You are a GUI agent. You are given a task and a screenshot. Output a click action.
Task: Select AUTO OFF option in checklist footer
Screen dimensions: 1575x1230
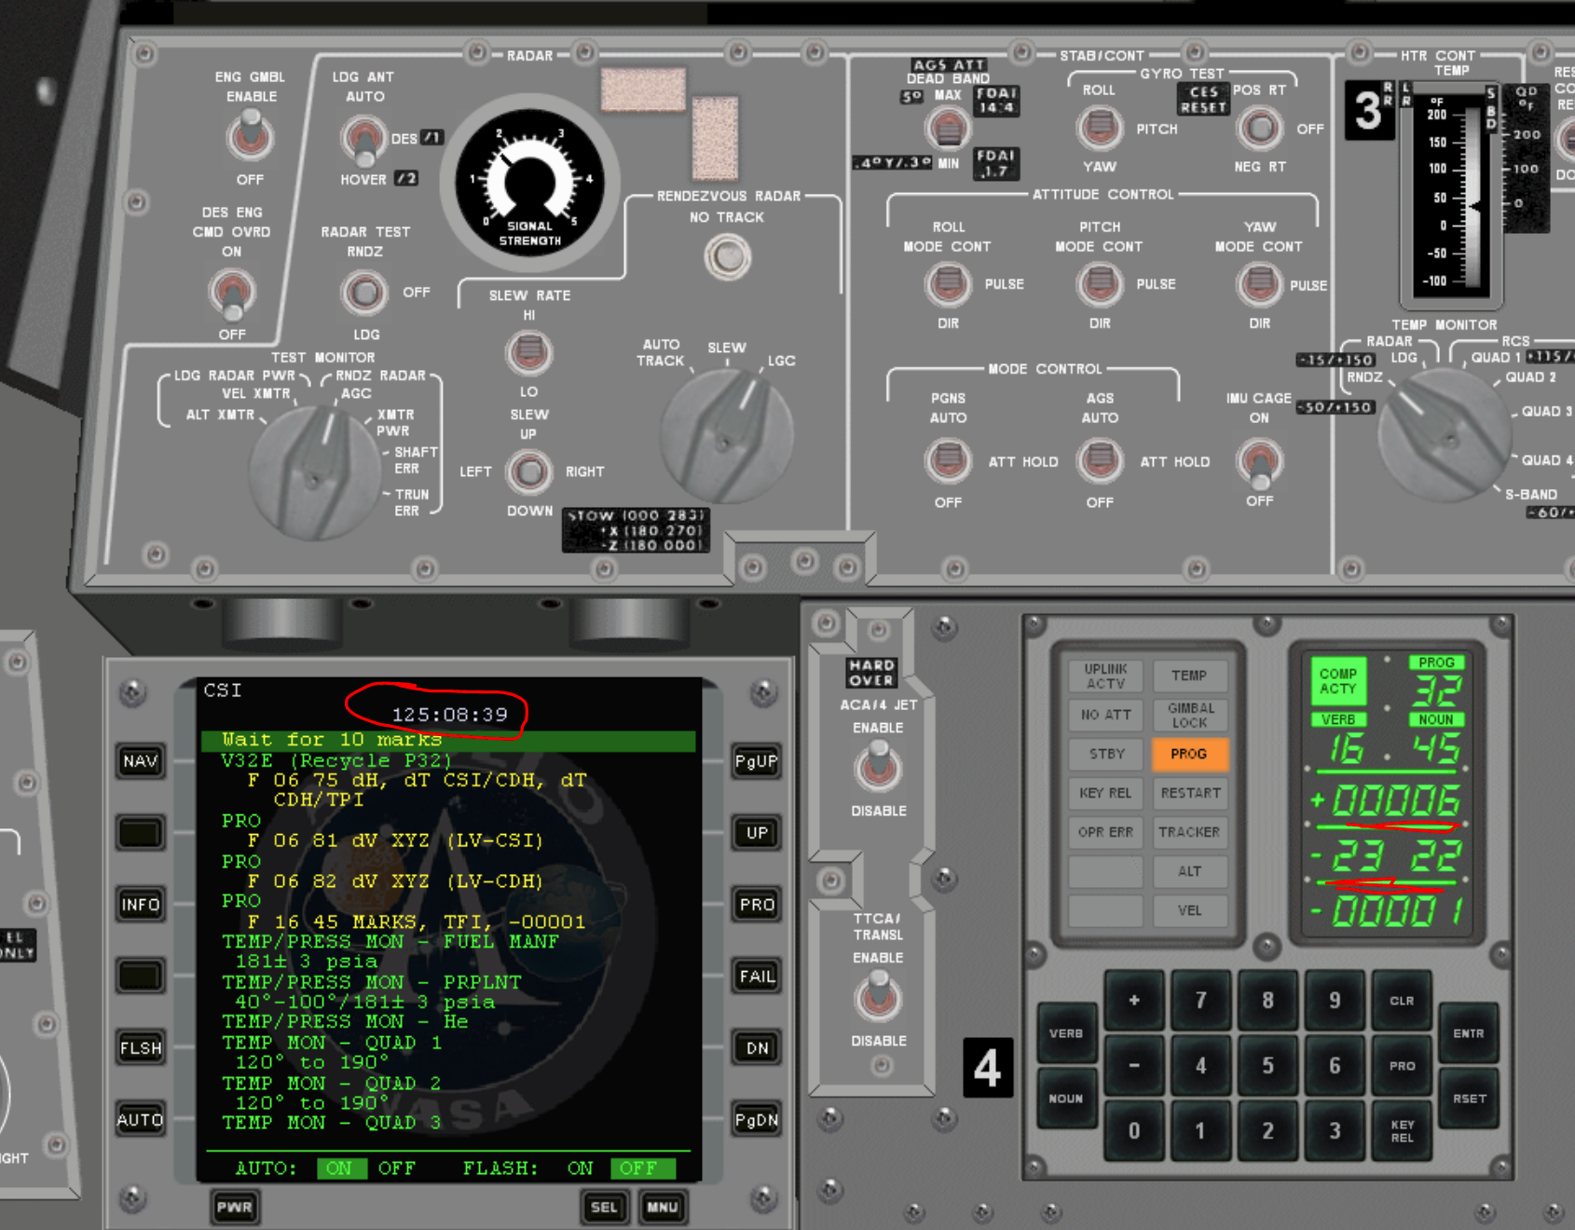click(397, 1168)
